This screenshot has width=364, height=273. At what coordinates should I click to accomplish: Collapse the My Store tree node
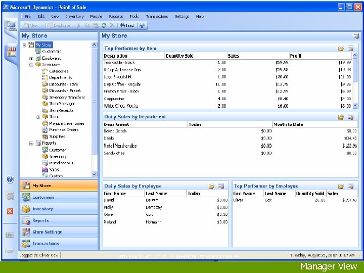[24, 45]
